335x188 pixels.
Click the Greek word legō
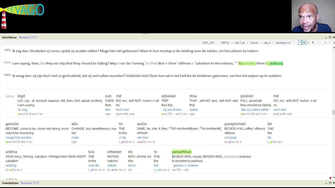coord(21,96)
